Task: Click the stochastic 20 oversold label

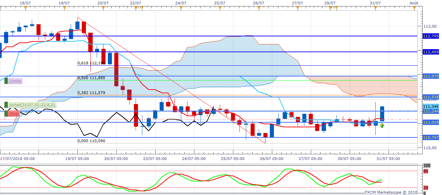Action: (426, 188)
